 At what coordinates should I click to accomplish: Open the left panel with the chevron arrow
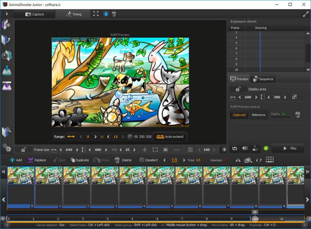click(x=6, y=13)
